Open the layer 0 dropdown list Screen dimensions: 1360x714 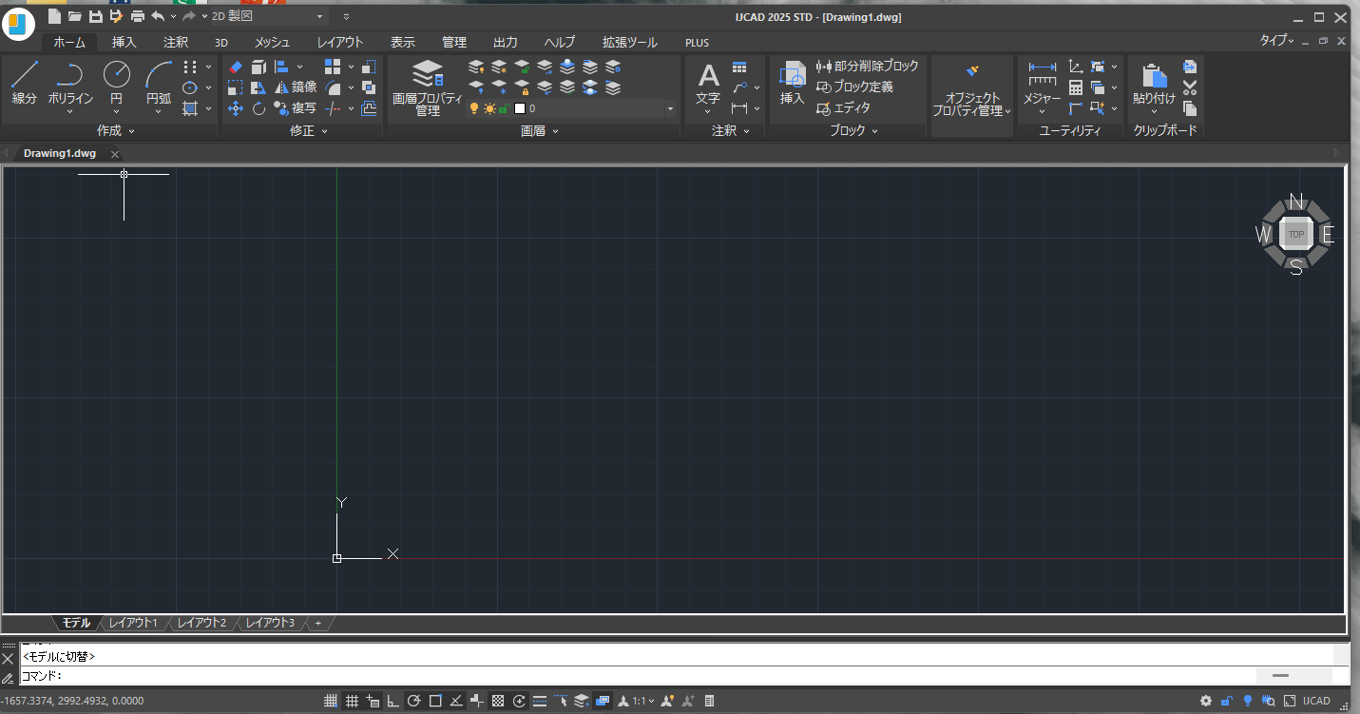[670, 108]
